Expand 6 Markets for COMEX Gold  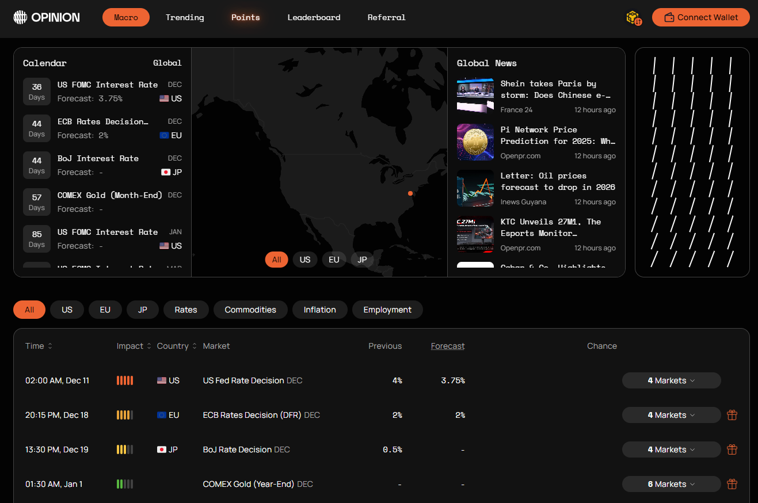[x=671, y=484]
